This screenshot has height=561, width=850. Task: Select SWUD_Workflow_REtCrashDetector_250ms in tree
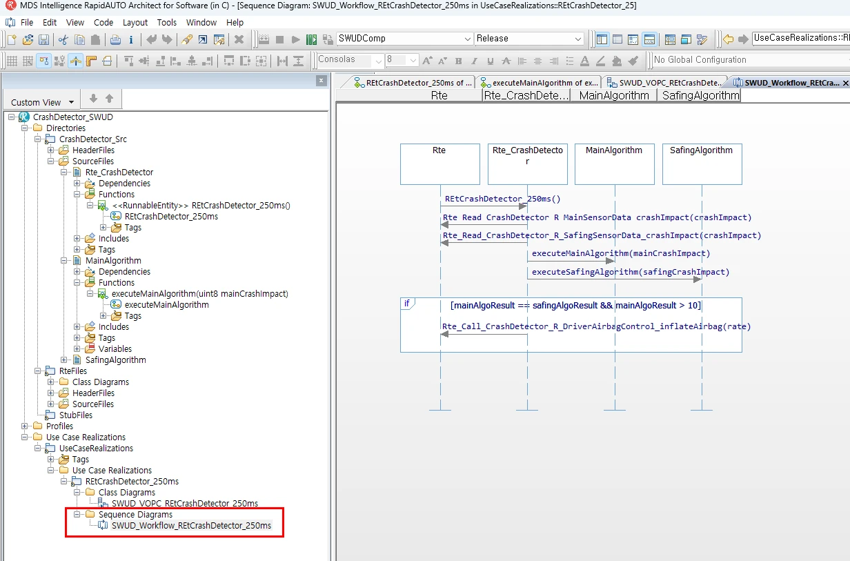(x=191, y=525)
